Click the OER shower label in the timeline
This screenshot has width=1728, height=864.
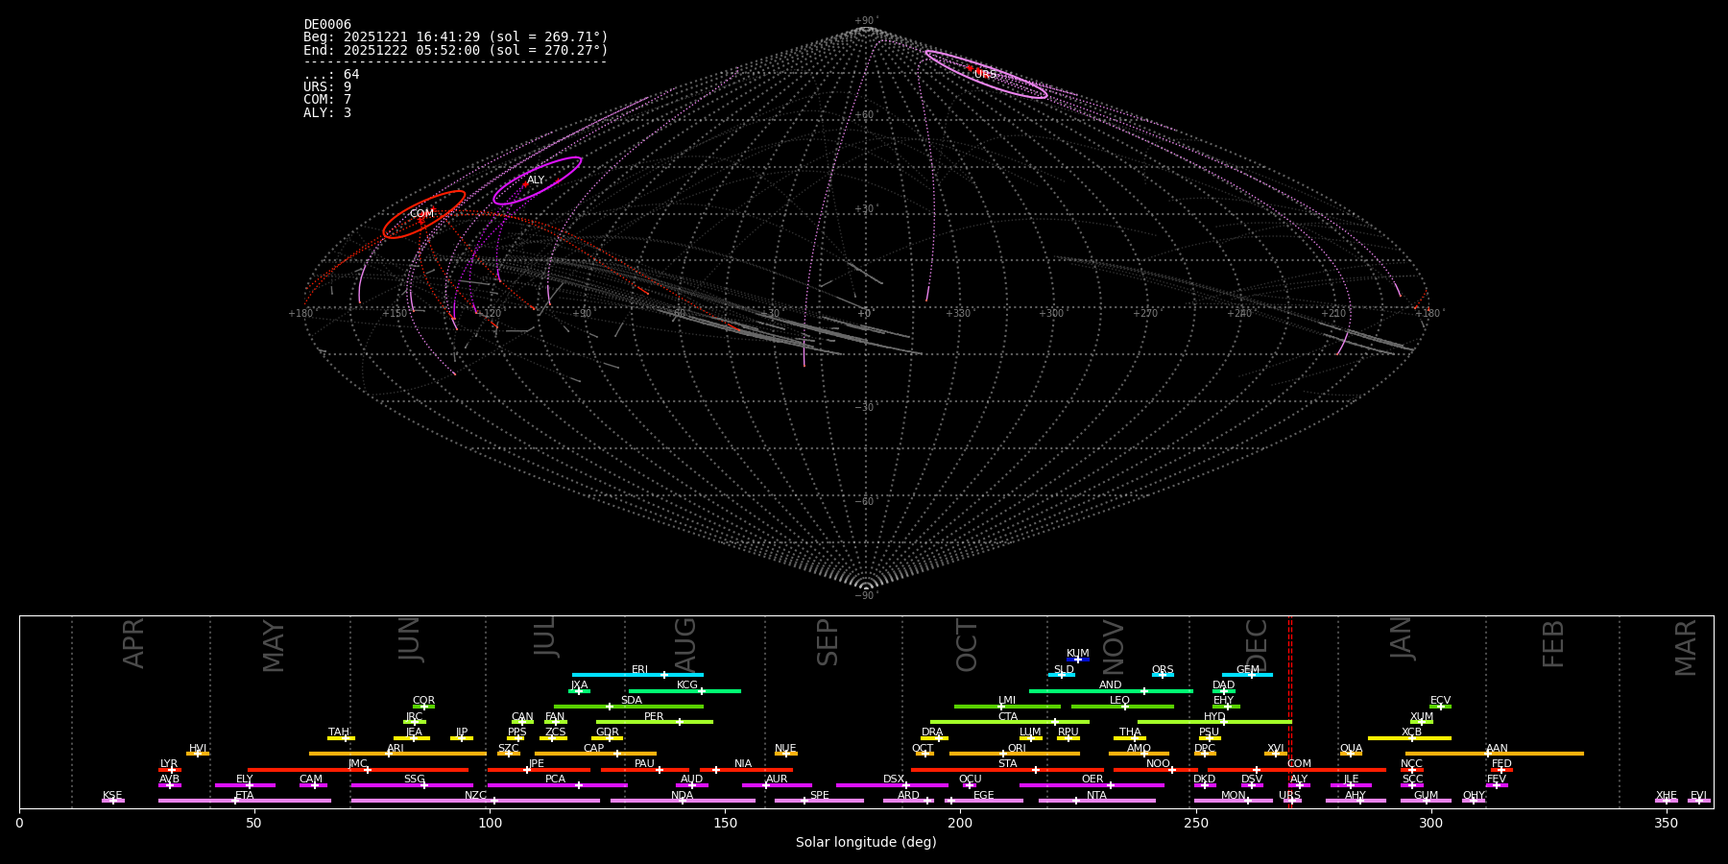1092,780
